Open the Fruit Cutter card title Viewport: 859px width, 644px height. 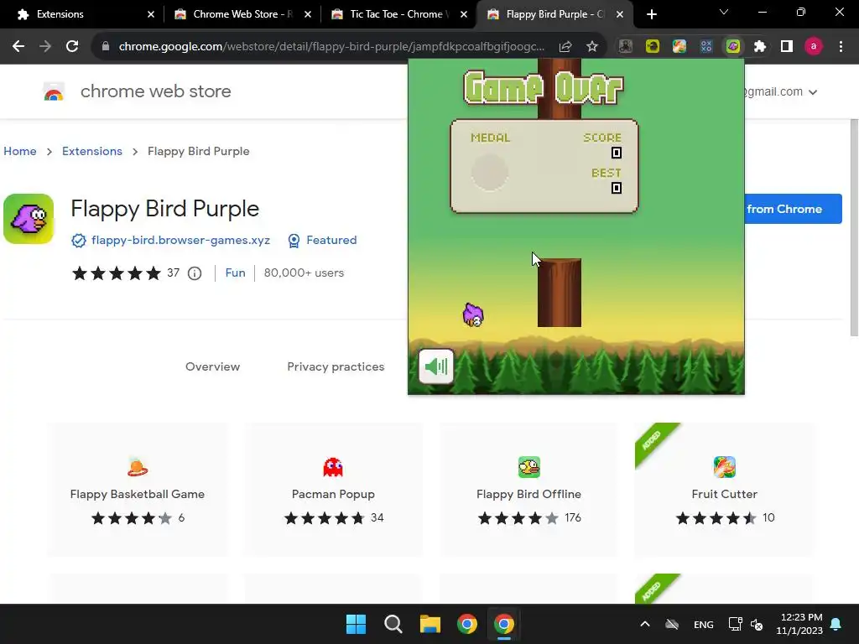click(724, 494)
